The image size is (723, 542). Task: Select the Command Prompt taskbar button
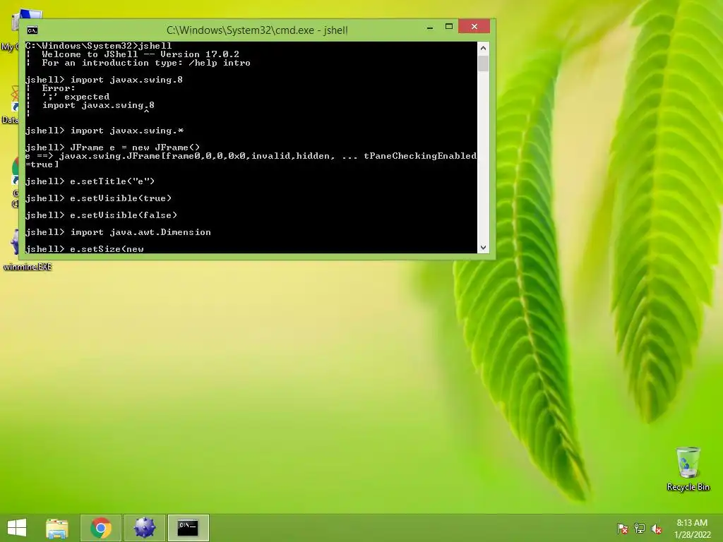point(188,528)
